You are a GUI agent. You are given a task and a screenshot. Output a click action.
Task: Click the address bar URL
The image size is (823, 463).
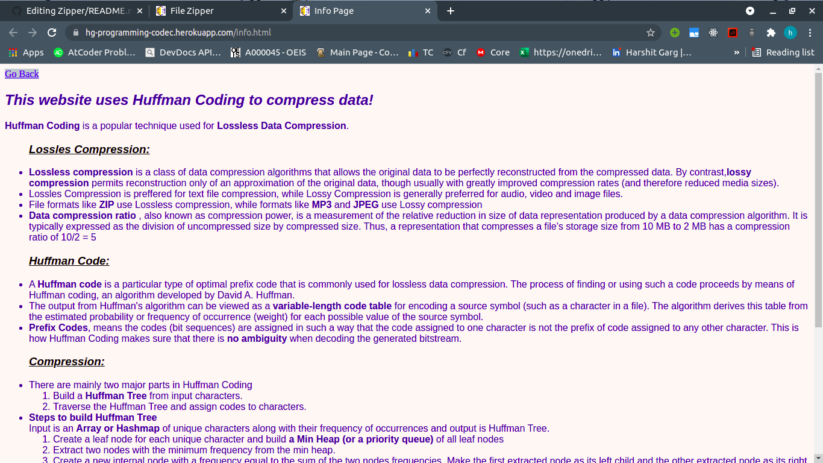[x=178, y=33]
